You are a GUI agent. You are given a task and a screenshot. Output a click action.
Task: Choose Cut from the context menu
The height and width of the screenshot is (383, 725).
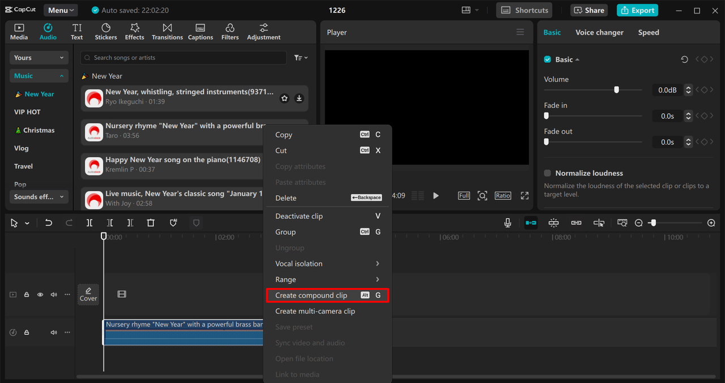tap(328, 150)
